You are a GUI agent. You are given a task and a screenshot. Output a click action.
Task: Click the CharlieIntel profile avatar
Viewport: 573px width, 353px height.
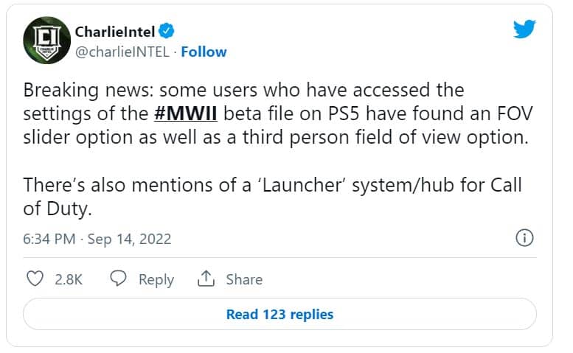point(46,41)
